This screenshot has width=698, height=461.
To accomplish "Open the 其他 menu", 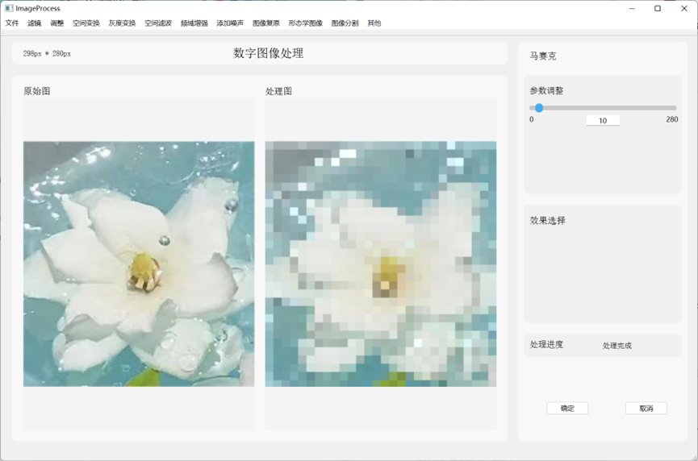I will coord(374,23).
